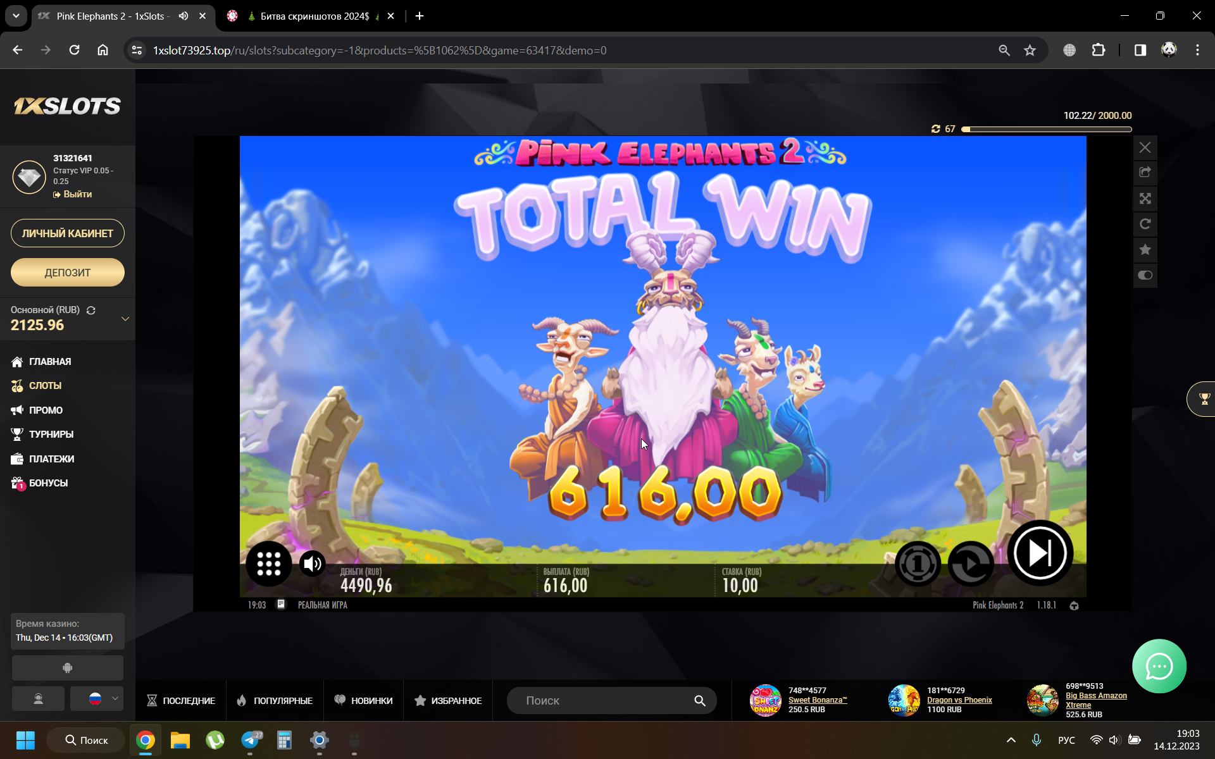Viewport: 1215px width, 759px height.
Task: Toggle fullscreen with the expand icon
Action: 1145,199
